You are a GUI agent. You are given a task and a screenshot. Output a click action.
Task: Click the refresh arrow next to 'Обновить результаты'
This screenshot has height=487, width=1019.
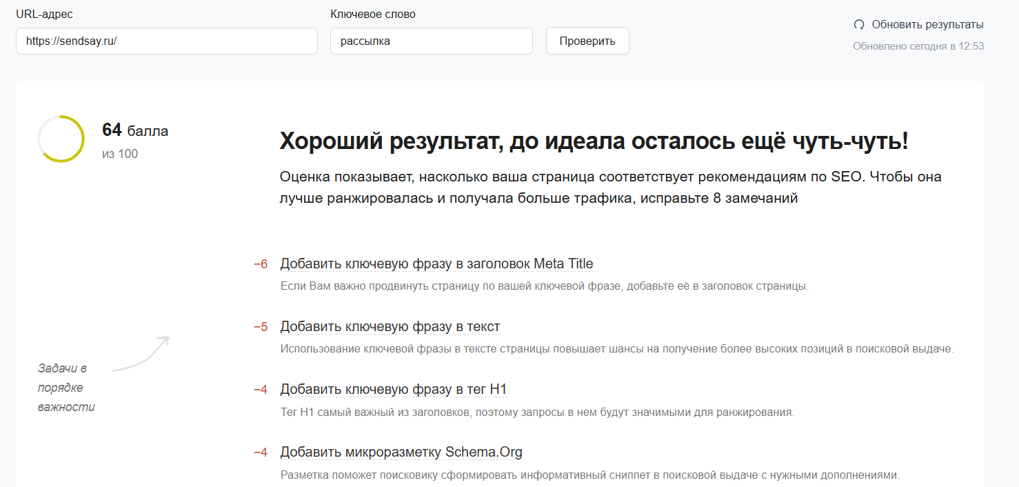(x=858, y=24)
